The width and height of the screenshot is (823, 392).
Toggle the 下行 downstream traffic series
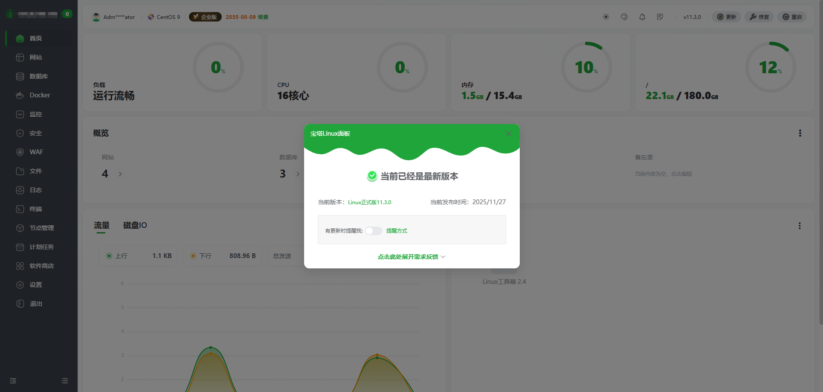(x=201, y=256)
